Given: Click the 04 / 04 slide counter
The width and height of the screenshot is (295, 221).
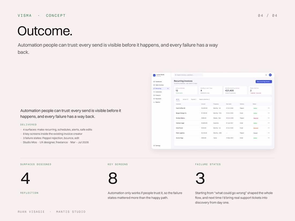Looking at the screenshot, I should tap(268, 16).
